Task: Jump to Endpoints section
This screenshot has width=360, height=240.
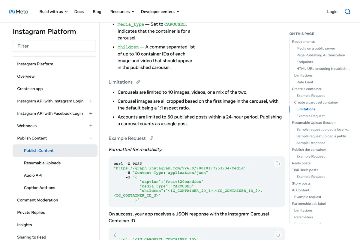Action: tap(304, 62)
